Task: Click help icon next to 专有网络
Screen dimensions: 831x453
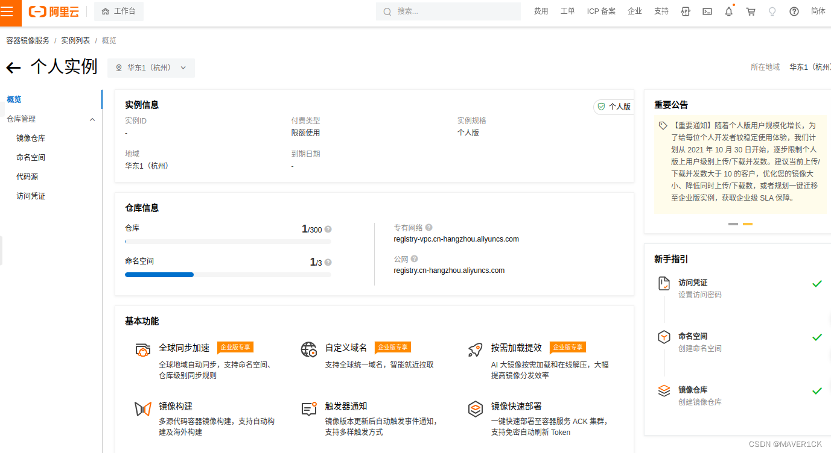Action: tap(429, 228)
